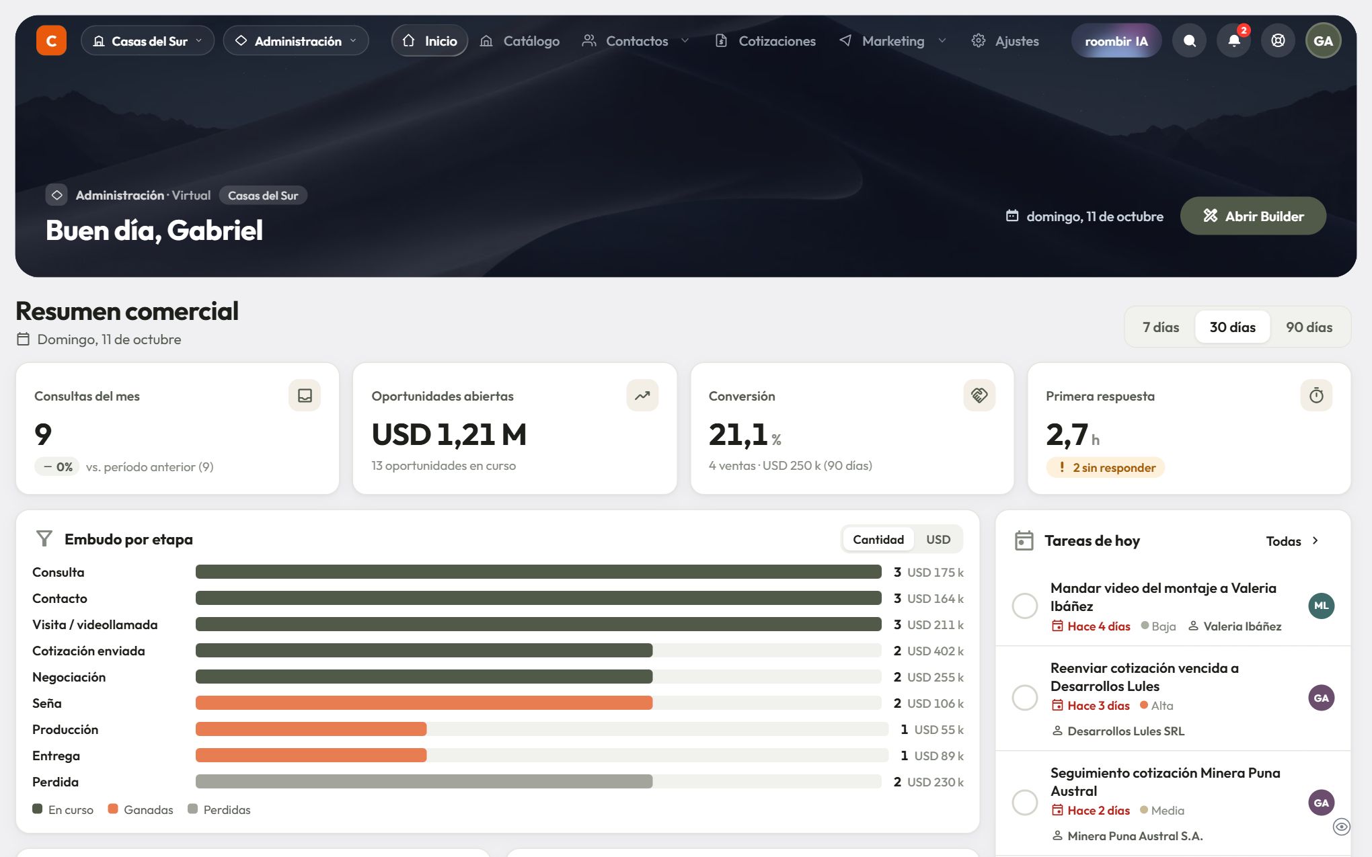Select the 7 días period
The height and width of the screenshot is (857, 1372).
[1160, 327]
